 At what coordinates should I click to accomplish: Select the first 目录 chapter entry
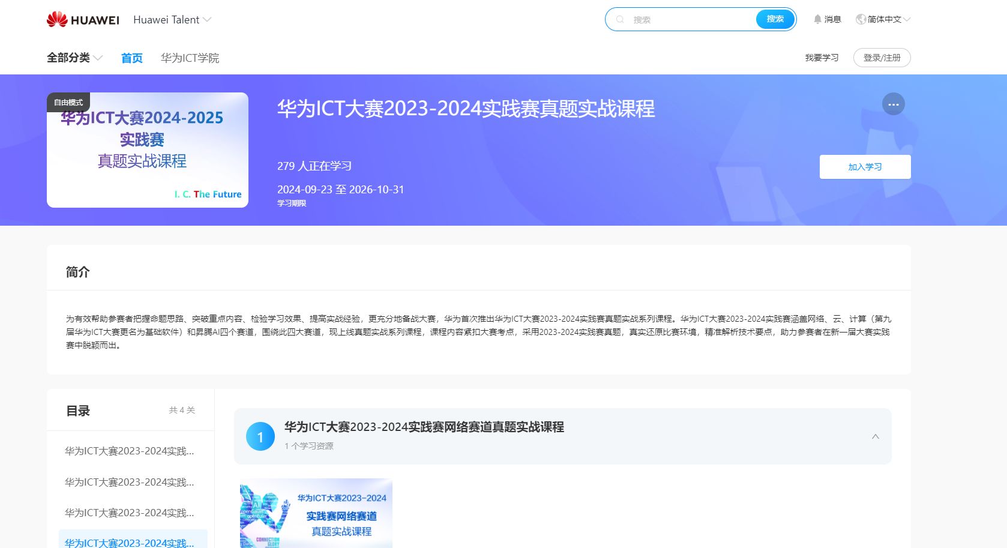click(130, 451)
